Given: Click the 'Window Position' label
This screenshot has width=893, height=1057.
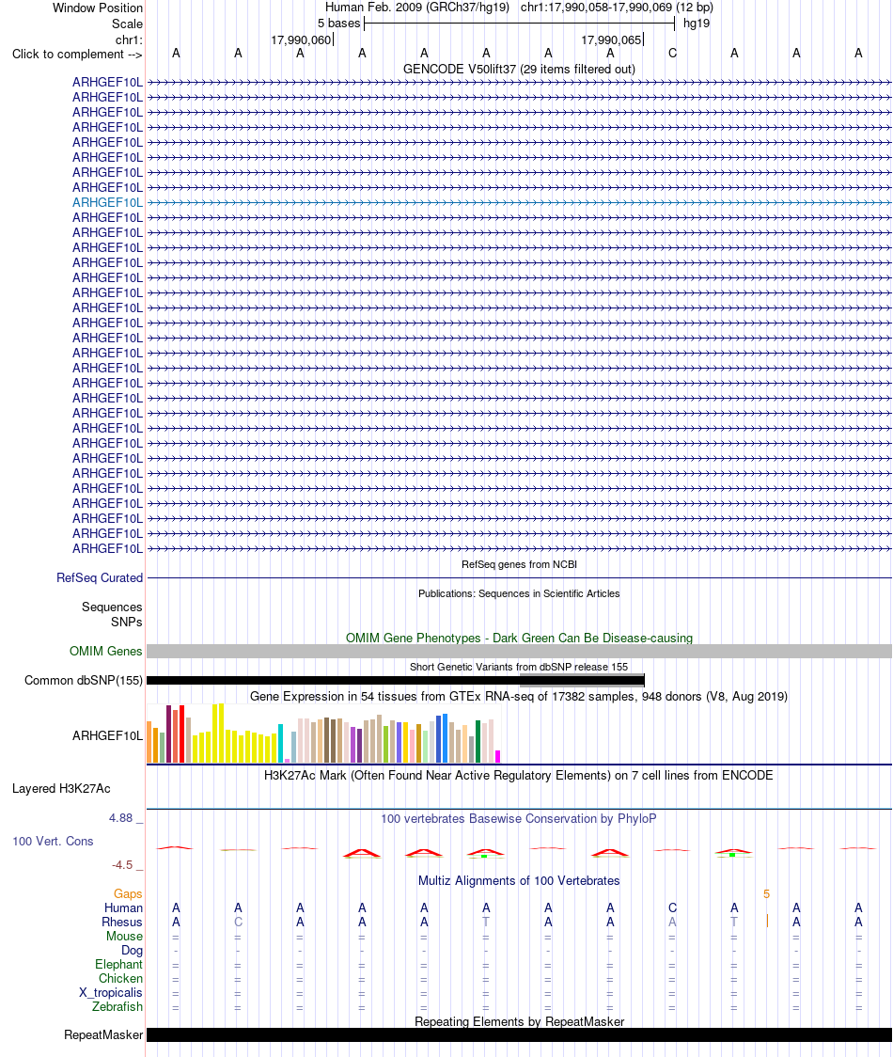Looking at the screenshot, I should pos(98,8).
